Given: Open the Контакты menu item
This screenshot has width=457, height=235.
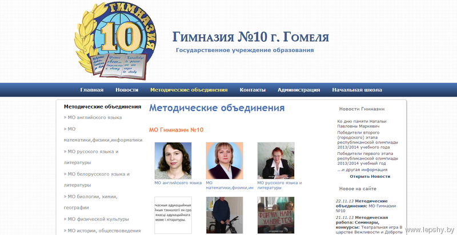Looking at the screenshot, I should pyautogui.click(x=252, y=90).
